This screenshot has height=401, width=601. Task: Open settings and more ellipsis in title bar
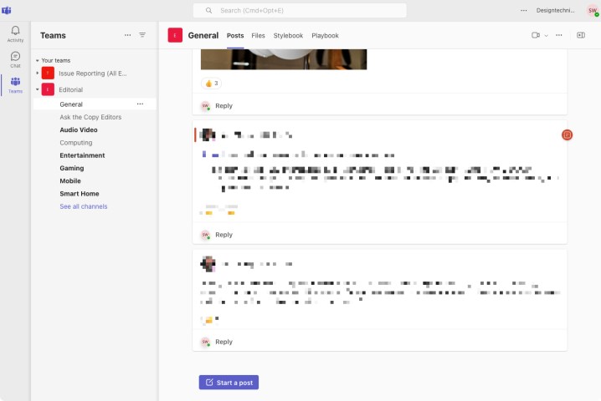[524, 10]
